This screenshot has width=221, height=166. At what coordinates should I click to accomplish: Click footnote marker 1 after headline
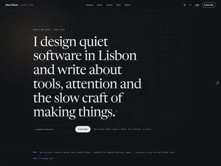coord(116,111)
